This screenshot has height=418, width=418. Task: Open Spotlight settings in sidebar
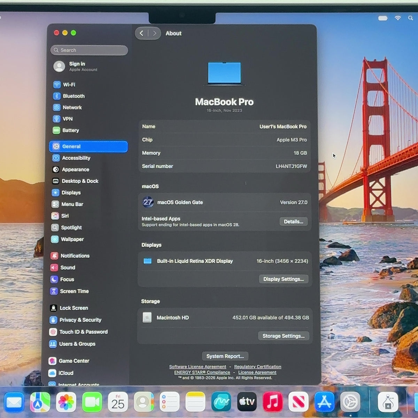[x=89, y=227]
